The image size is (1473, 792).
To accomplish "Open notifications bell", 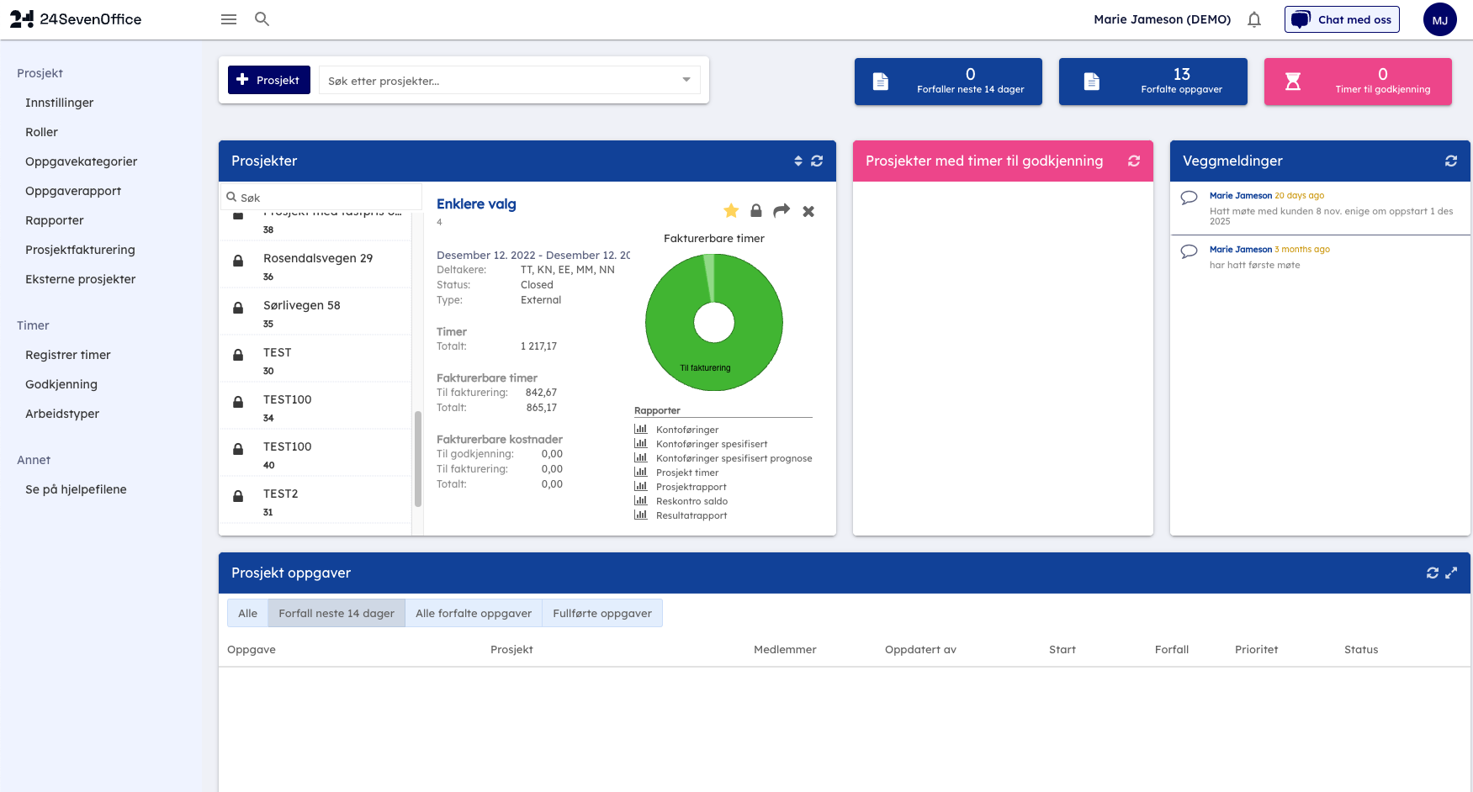I will pos(1253,19).
